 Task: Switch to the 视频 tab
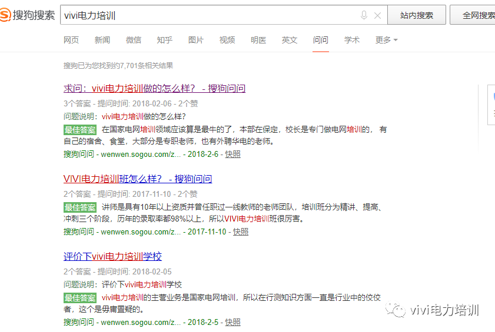227,40
